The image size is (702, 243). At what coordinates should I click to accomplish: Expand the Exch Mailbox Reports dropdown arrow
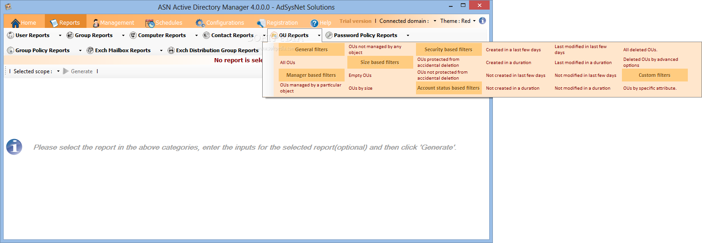pos(161,50)
